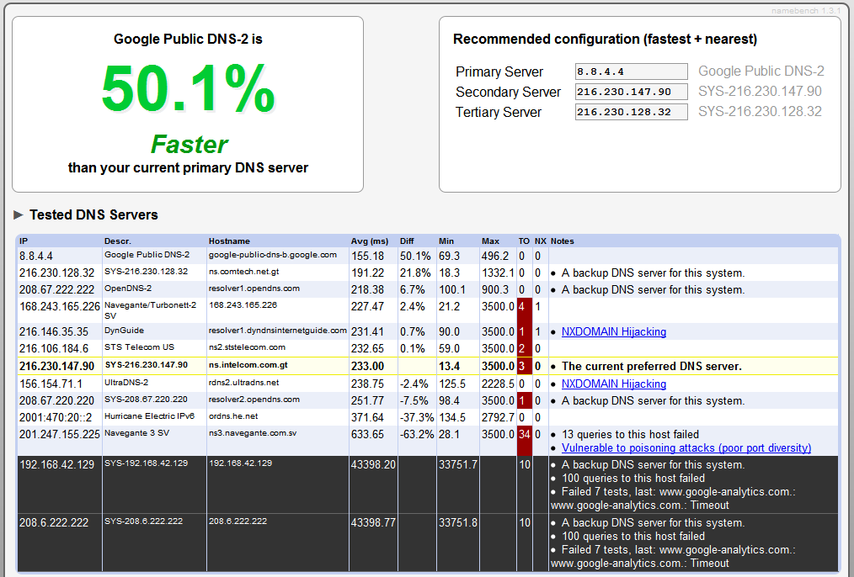The width and height of the screenshot is (854, 577).
Task: Click the IP column header
Action: [24, 241]
